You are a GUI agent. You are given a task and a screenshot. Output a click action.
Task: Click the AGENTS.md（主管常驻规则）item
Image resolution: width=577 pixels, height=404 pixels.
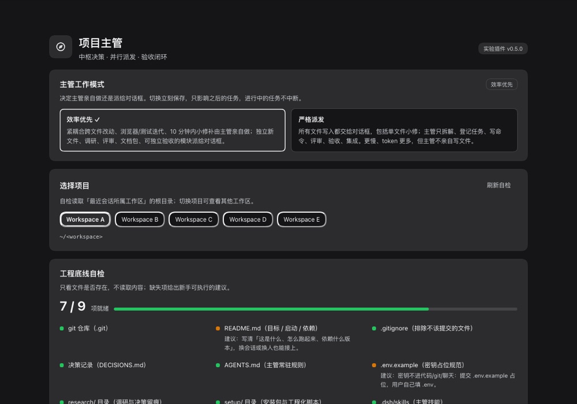pos(265,365)
